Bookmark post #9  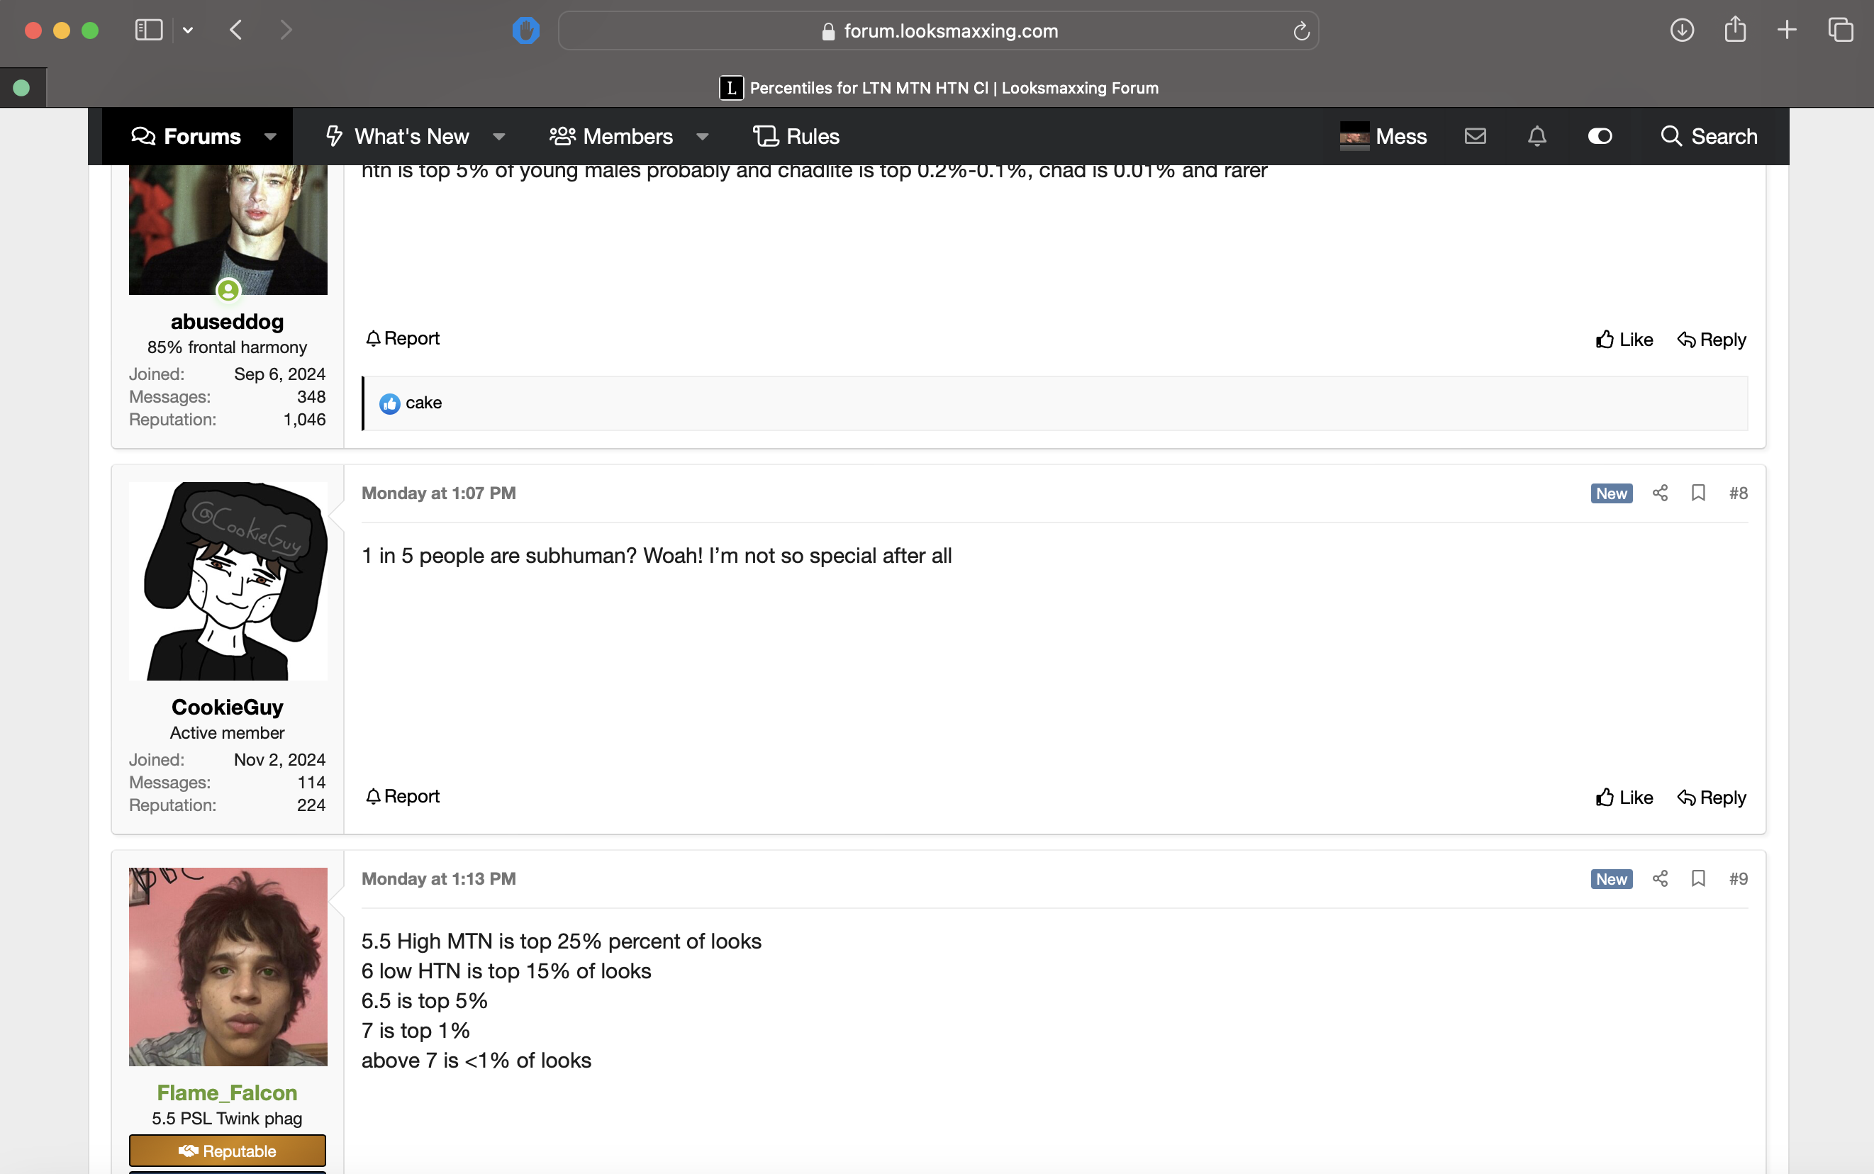coord(1698,878)
